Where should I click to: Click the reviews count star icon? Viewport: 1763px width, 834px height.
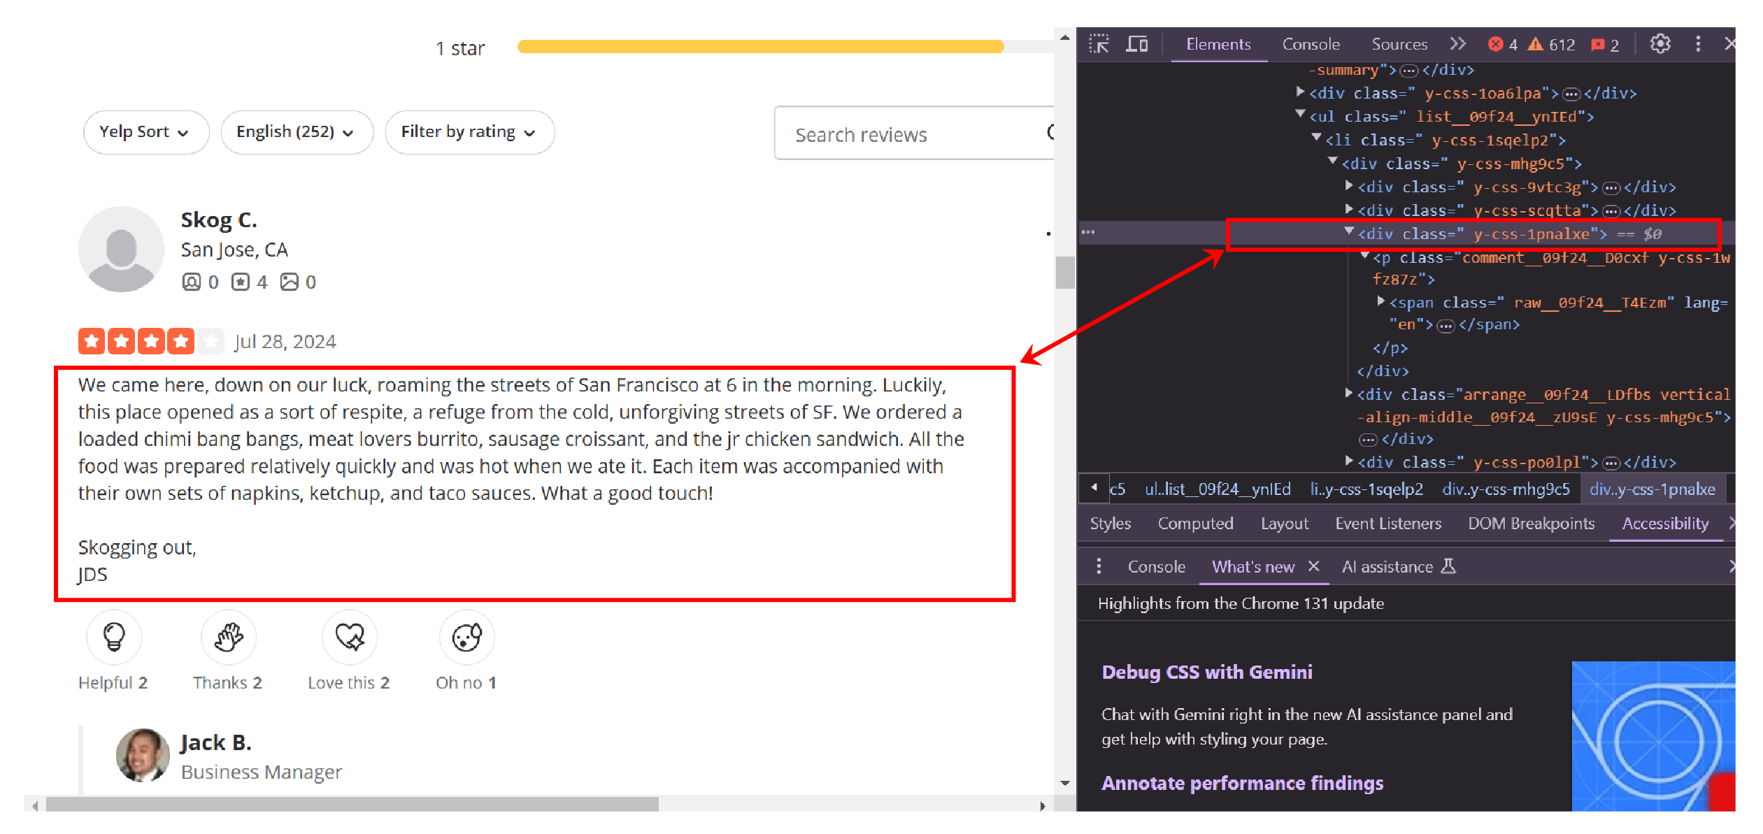pos(240,282)
